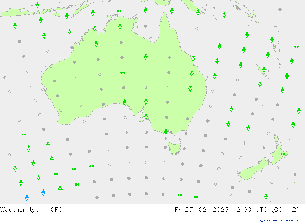
Task: Select the leftmost blue snow shower symbol
Action: pyautogui.click(x=27, y=197)
